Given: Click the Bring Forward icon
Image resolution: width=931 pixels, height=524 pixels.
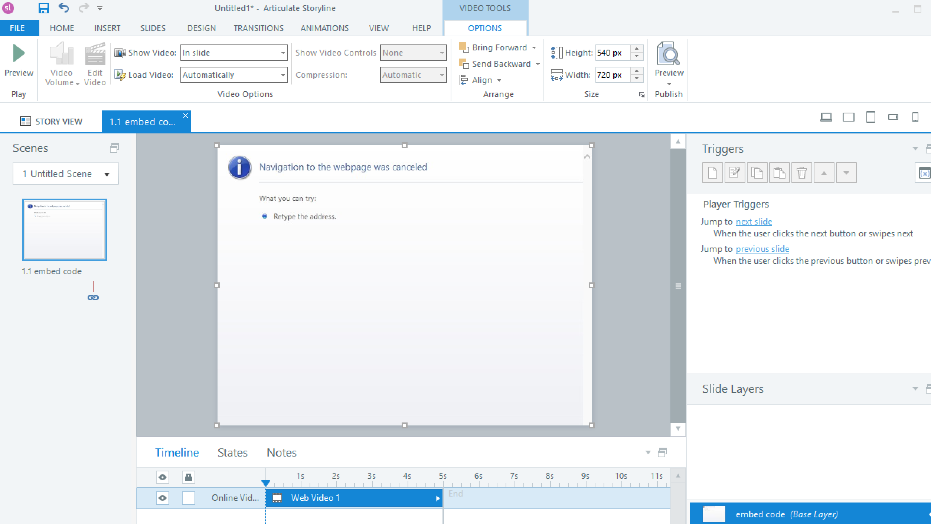Looking at the screenshot, I should point(463,47).
